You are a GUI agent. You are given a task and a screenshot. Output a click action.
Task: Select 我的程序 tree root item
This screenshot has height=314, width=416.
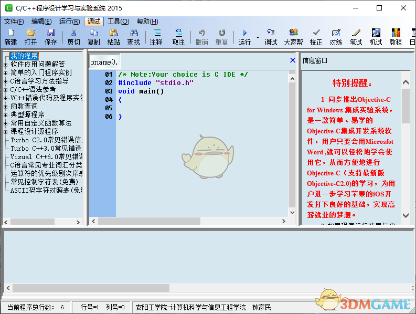click(x=24, y=56)
